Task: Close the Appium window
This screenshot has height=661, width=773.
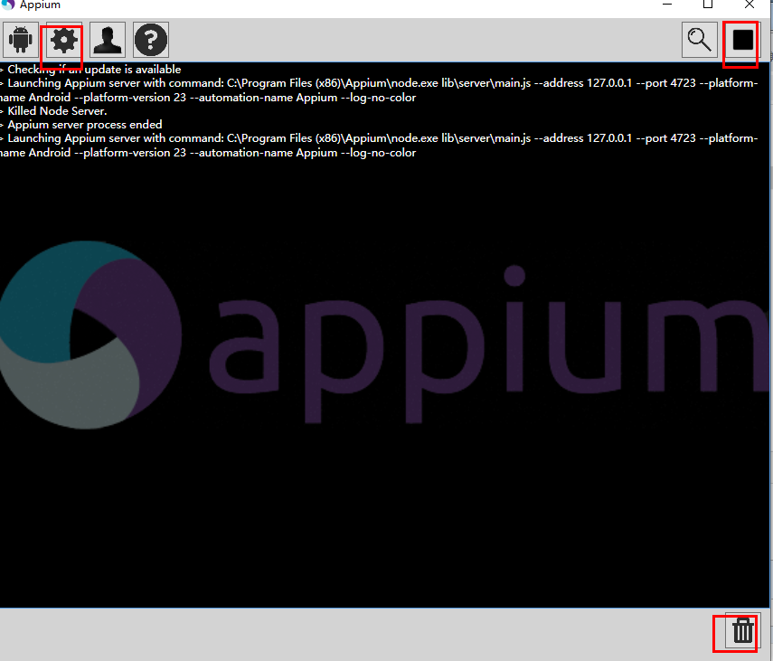Action: coord(749,5)
